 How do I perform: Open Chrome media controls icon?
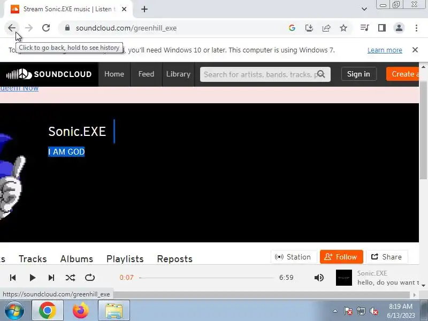365,28
